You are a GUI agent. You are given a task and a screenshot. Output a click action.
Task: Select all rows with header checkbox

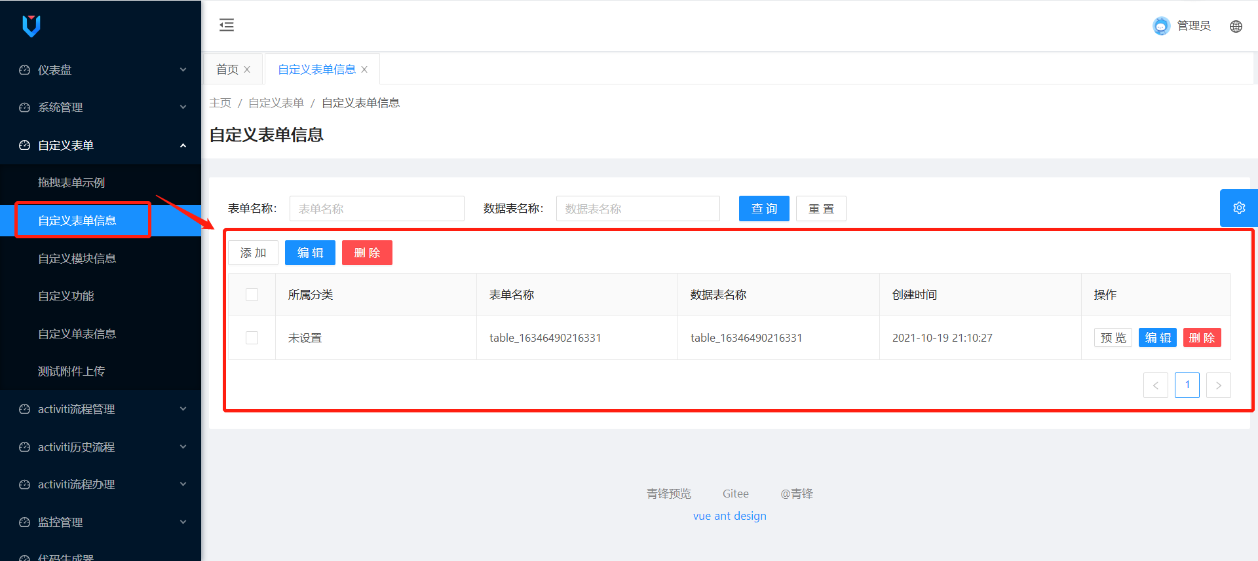click(252, 295)
